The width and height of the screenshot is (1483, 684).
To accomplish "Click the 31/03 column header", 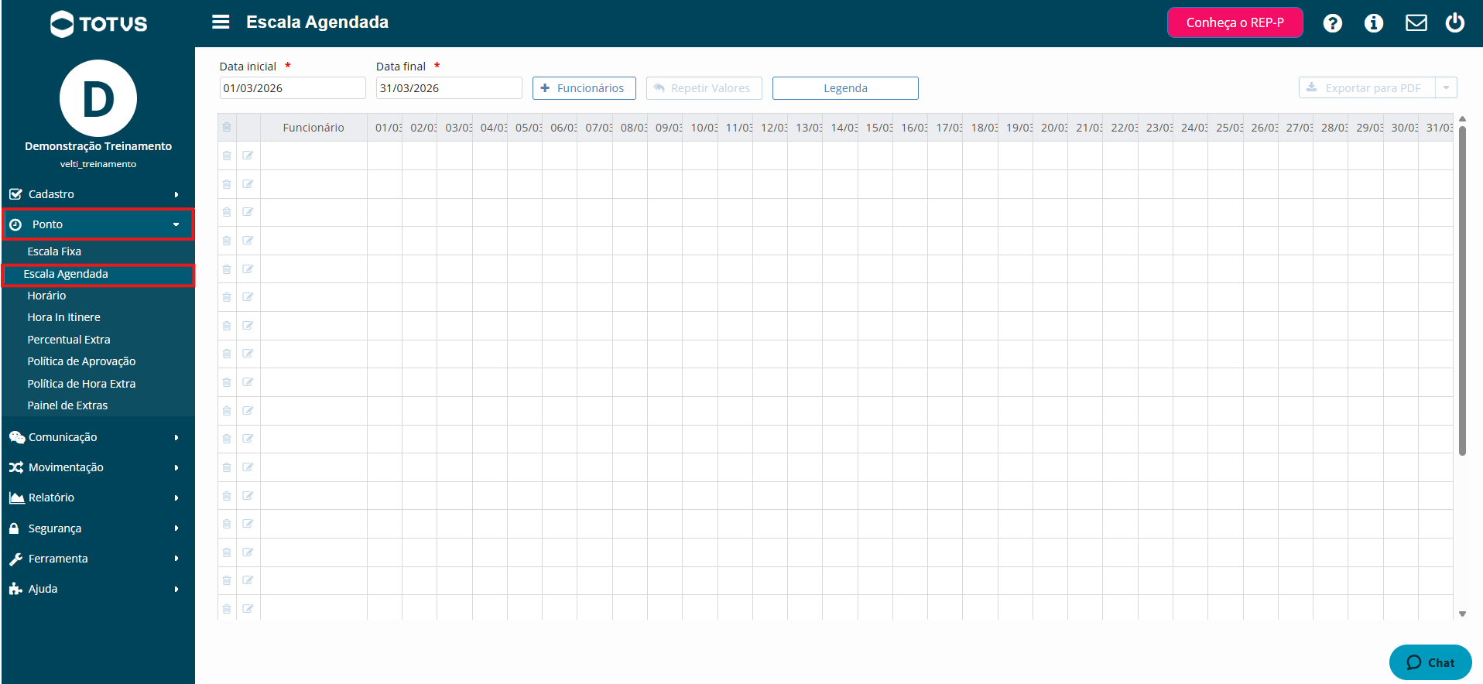I will 1436,128.
